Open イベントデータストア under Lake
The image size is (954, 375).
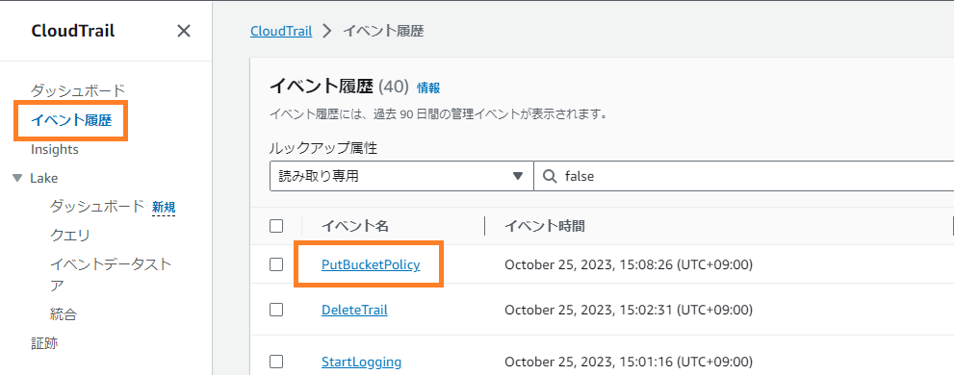[x=111, y=275]
